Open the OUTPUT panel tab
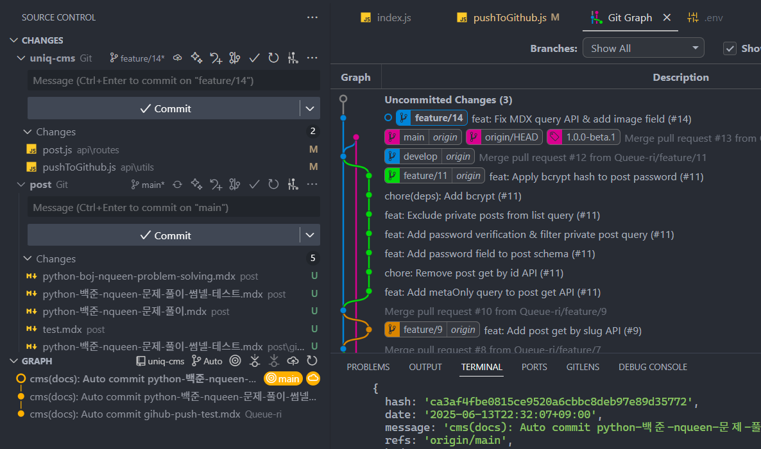Screen dimensions: 761x449 pos(425,367)
